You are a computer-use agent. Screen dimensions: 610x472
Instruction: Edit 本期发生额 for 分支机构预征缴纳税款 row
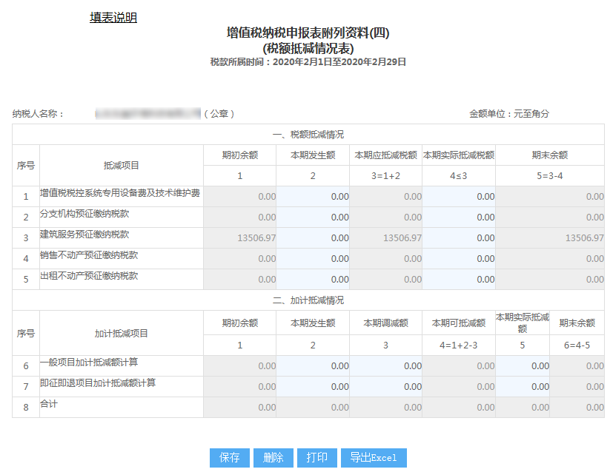pyautogui.click(x=313, y=217)
